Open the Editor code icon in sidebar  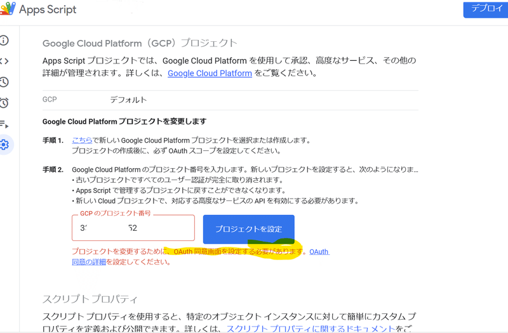pos(4,61)
